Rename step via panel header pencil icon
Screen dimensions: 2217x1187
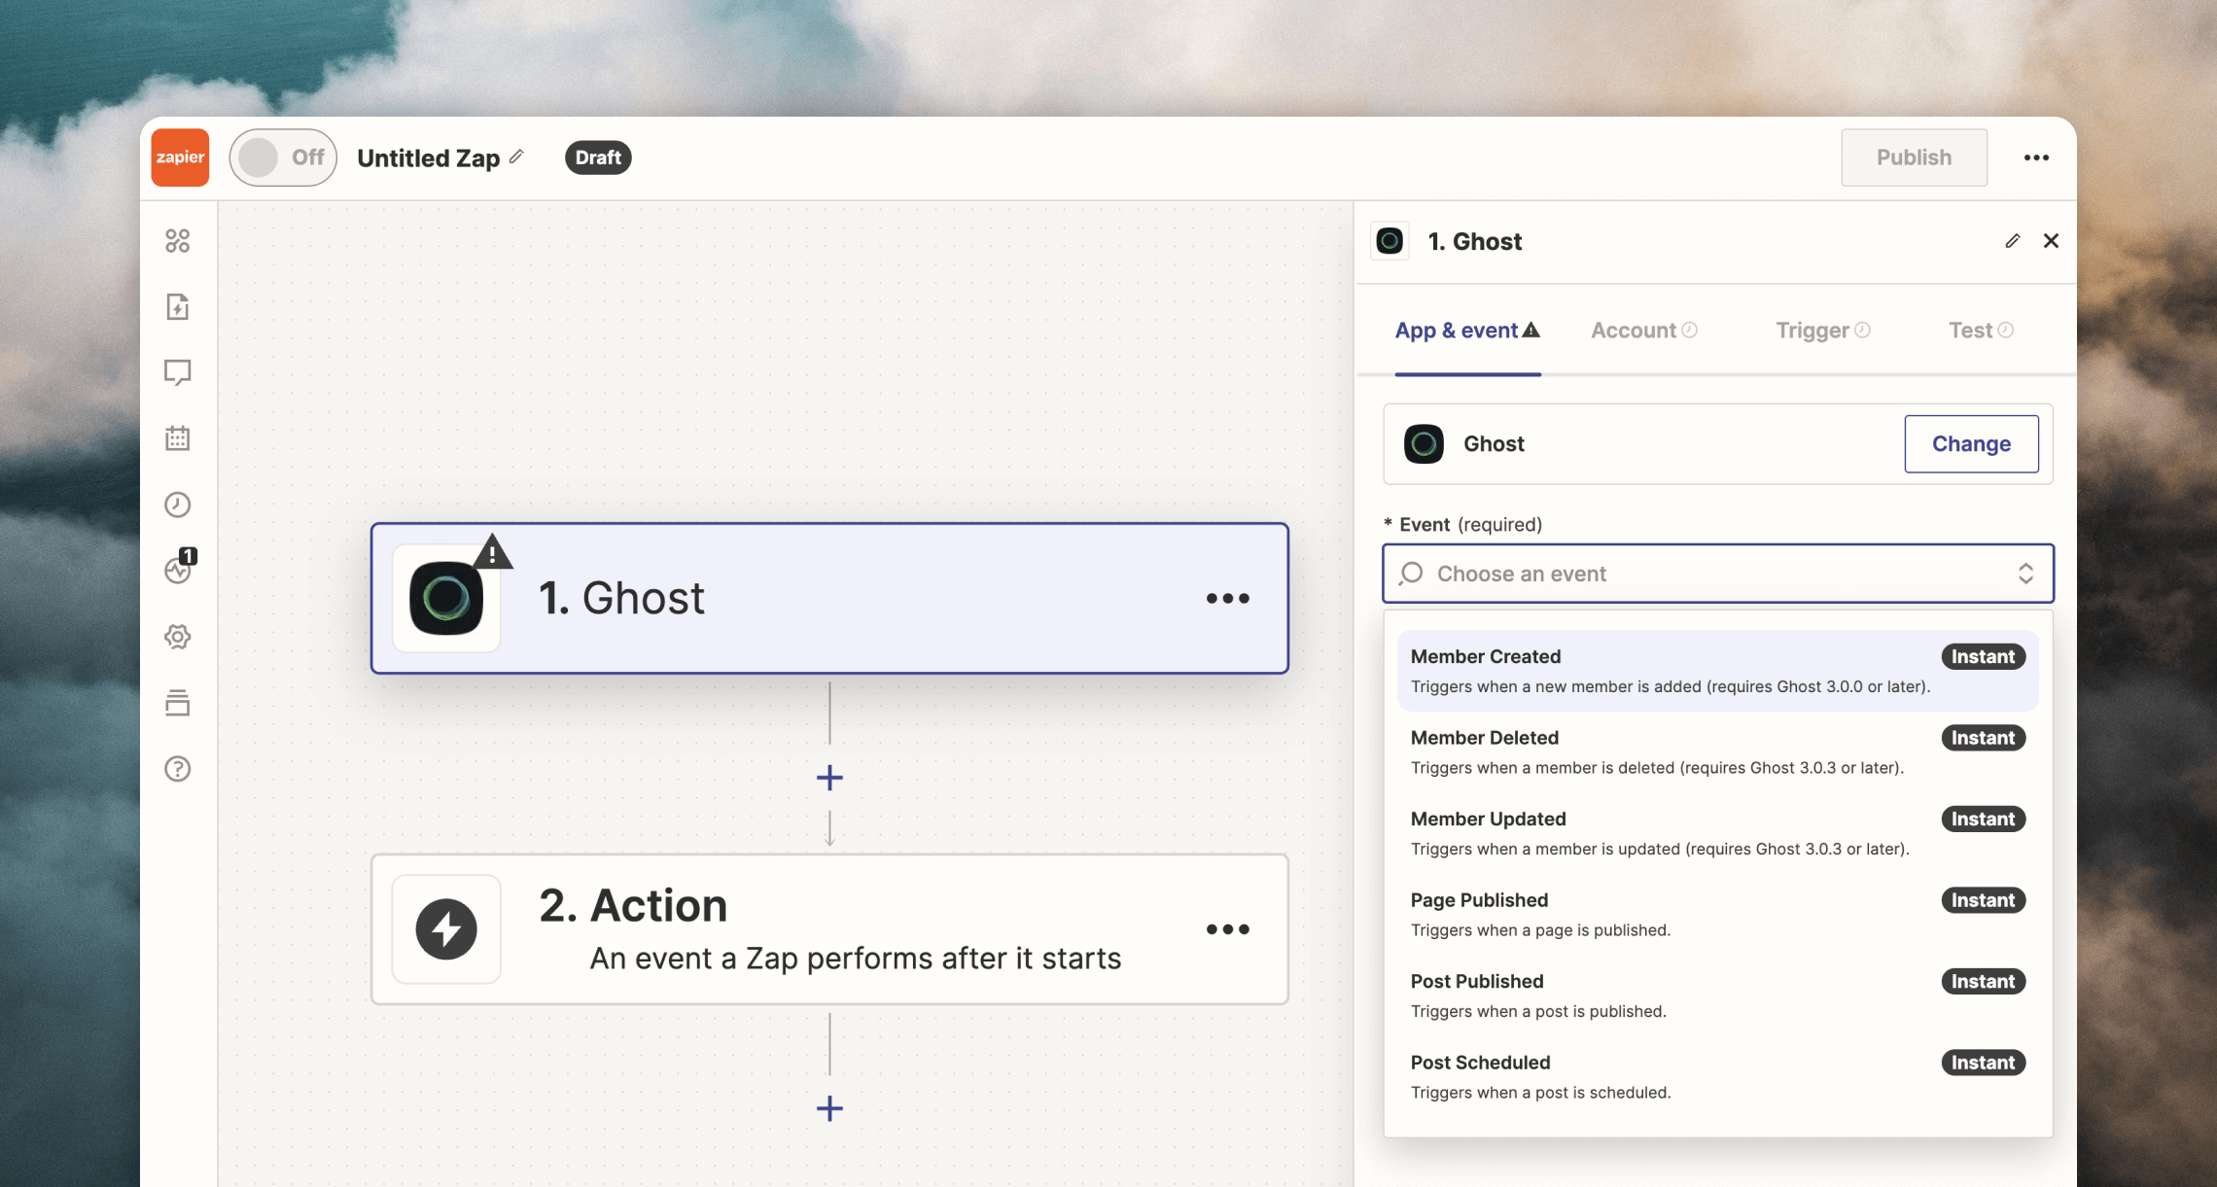pos(2012,241)
